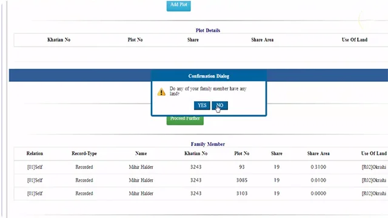Click the Confirmation Dialog title bar
Viewport: 388px width, 218px height.
pyautogui.click(x=209, y=76)
